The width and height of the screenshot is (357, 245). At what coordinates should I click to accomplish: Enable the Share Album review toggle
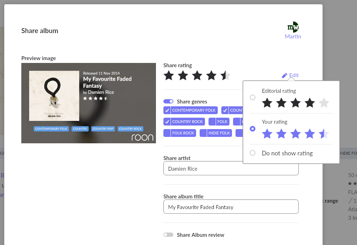coord(168,235)
